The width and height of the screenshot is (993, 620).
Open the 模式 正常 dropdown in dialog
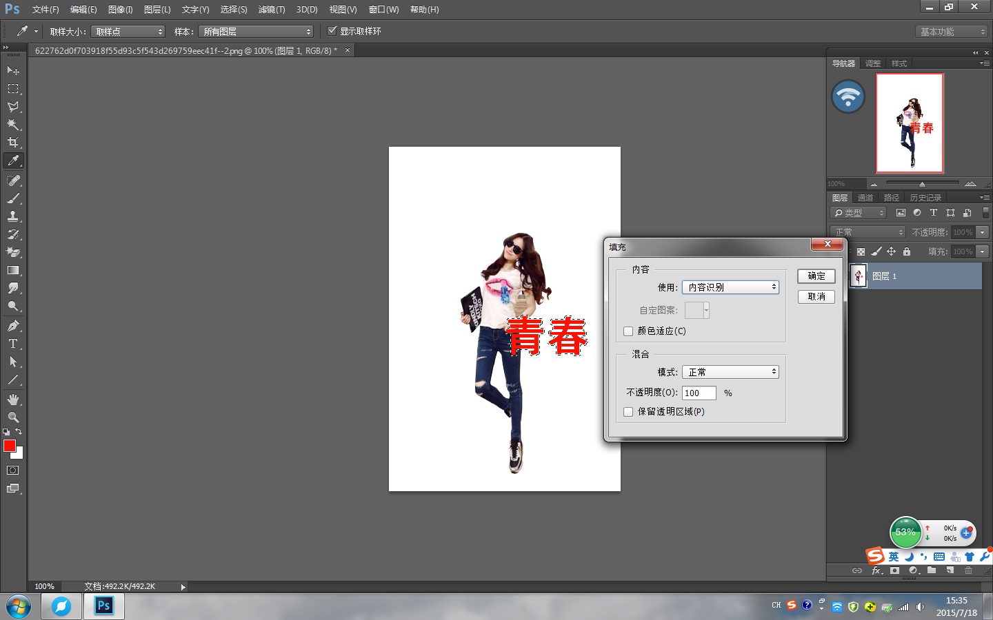pos(730,372)
